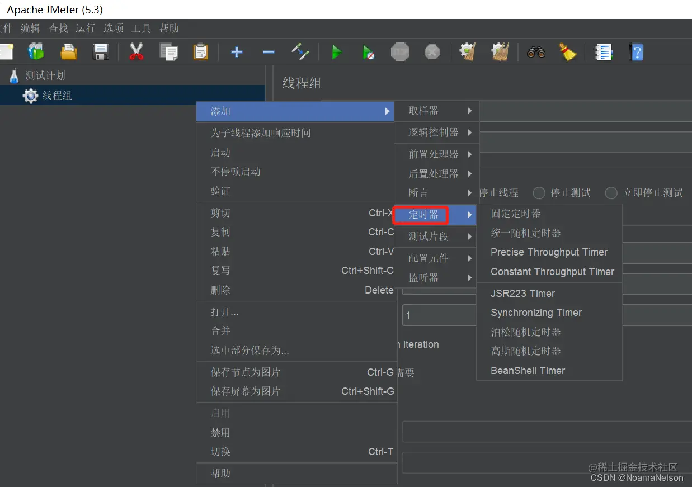Click the Function Helper list icon
Image resolution: width=692 pixels, height=487 pixels.
[x=603, y=53]
